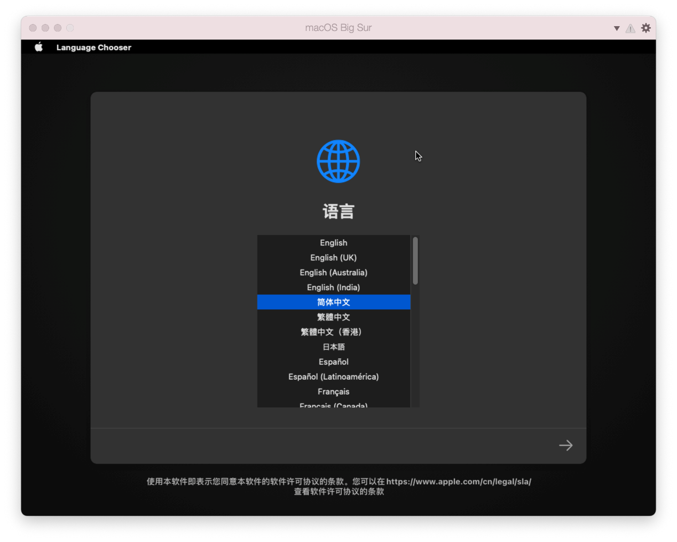
Task: Expand the dropdown triangle in title bar
Action: tap(617, 28)
